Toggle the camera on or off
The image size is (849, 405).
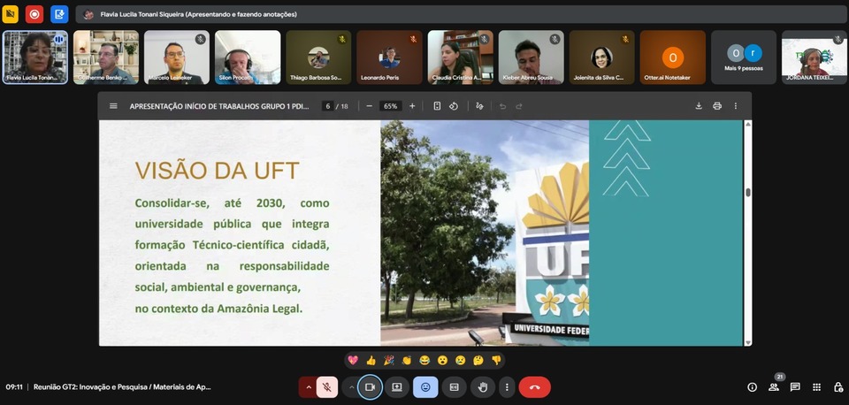click(371, 387)
